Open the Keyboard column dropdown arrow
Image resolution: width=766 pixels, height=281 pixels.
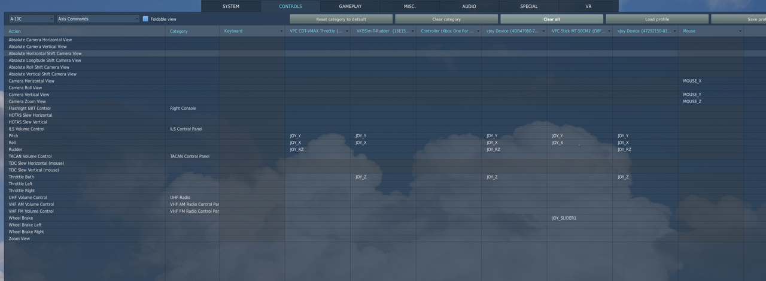tap(281, 31)
